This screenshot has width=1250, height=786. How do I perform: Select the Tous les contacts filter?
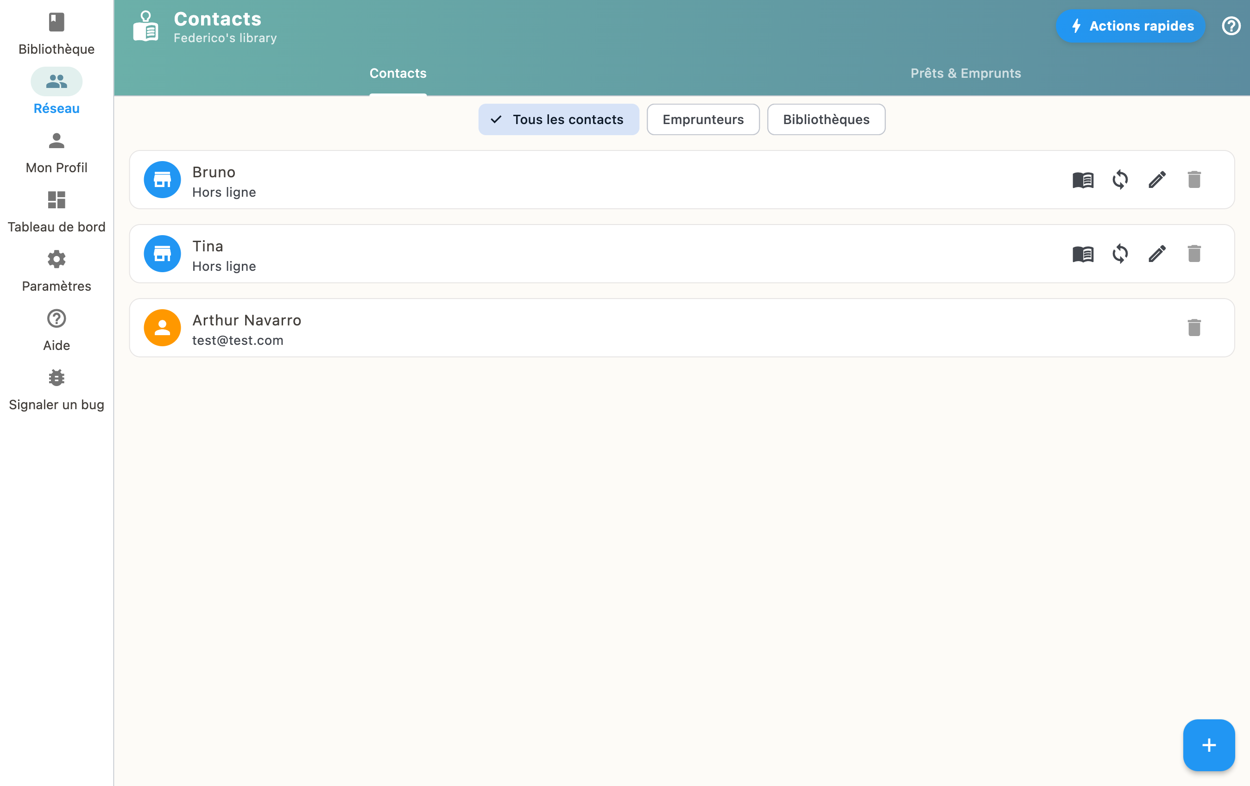[559, 119]
